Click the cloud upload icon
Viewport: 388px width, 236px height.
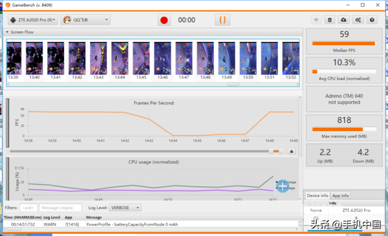pyautogui.click(x=343, y=20)
